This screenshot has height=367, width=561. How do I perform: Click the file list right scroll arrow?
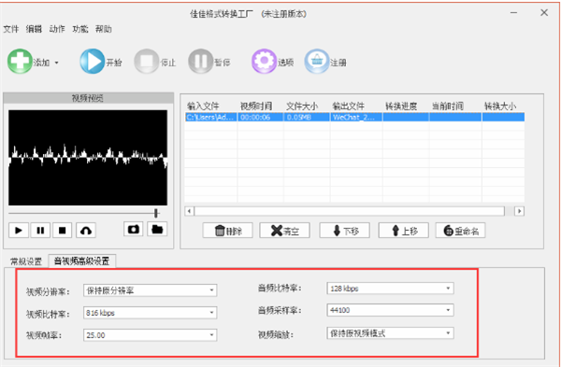519,211
